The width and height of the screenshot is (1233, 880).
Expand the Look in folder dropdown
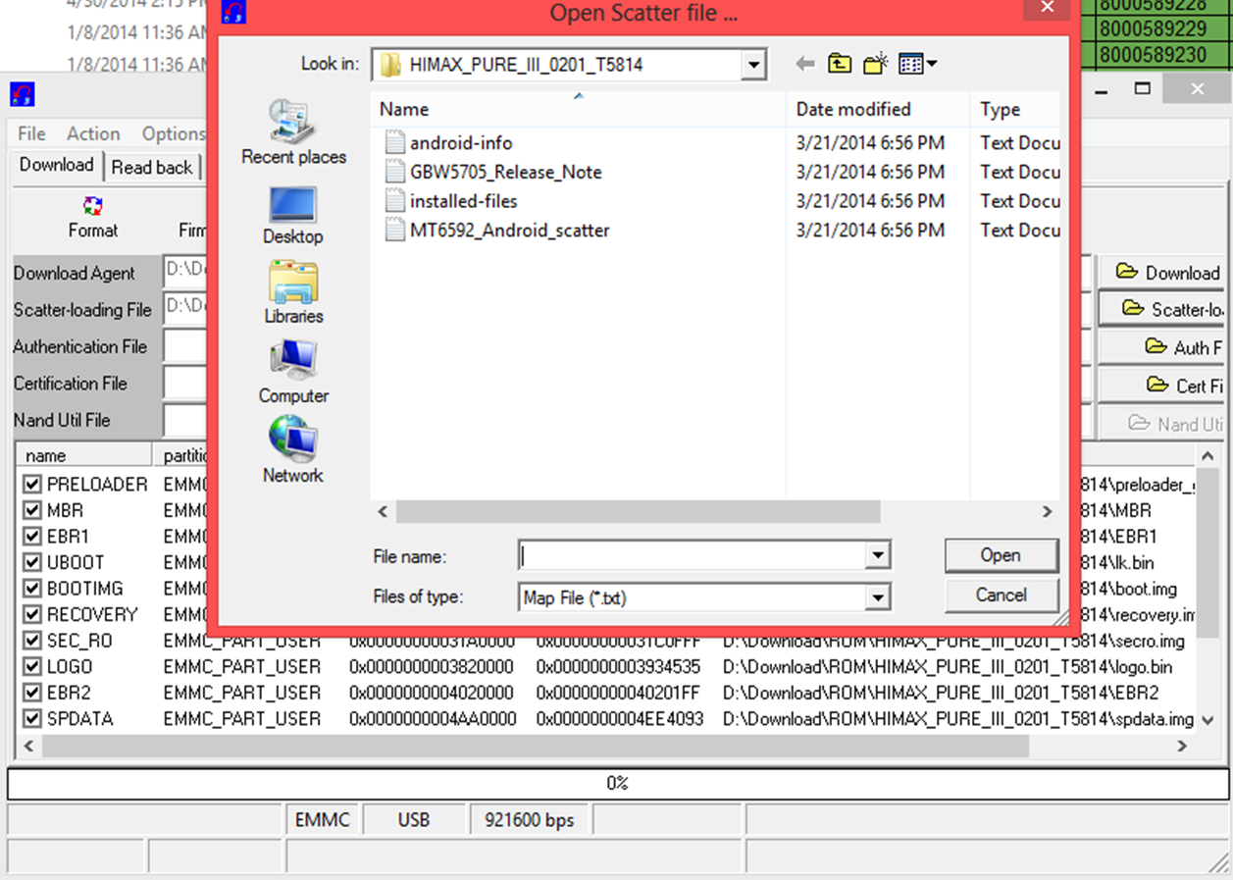pos(753,66)
